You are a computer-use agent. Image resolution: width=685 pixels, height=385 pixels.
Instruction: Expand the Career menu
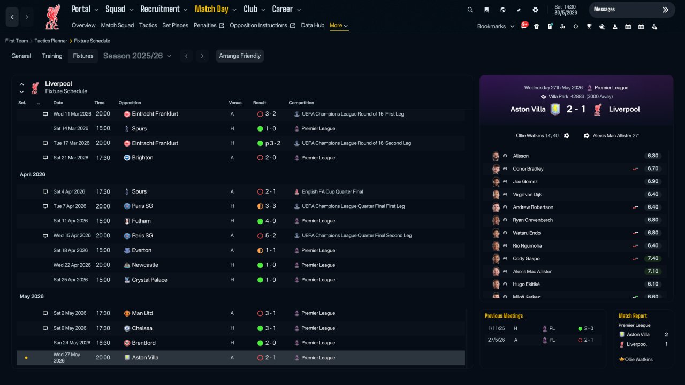point(286,9)
